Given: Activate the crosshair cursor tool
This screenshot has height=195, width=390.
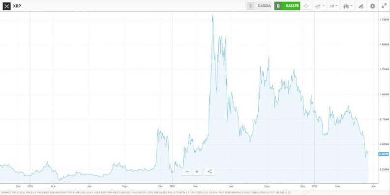Looking at the screenshot, I should tap(306, 6).
